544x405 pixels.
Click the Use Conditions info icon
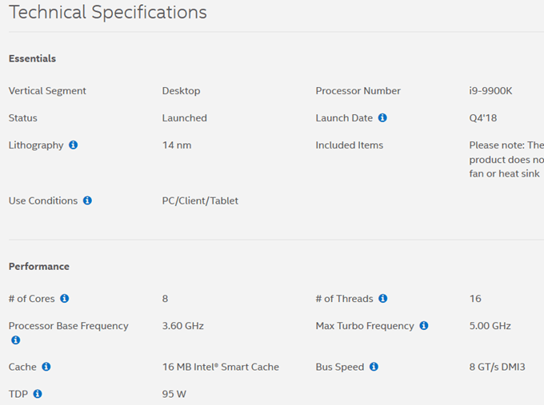(x=87, y=201)
